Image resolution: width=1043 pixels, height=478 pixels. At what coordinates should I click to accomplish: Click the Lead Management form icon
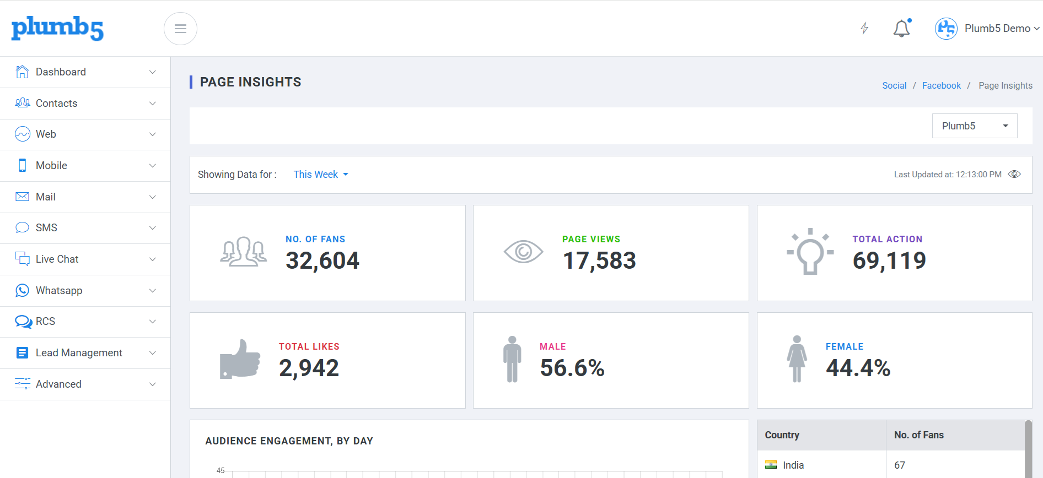coord(22,353)
